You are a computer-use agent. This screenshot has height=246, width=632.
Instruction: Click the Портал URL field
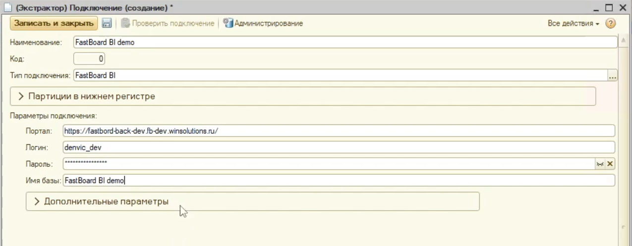click(x=339, y=131)
